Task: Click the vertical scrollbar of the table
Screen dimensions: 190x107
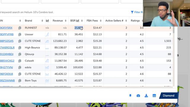Action: coord(174,30)
